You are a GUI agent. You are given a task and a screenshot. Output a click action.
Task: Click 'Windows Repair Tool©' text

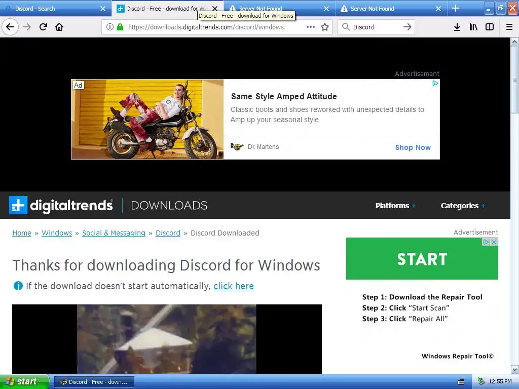click(x=458, y=356)
